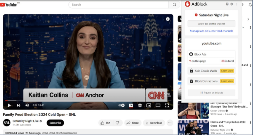253x135 pixels.
Task: Open AdBlock settings gear
Action: coord(232,4)
